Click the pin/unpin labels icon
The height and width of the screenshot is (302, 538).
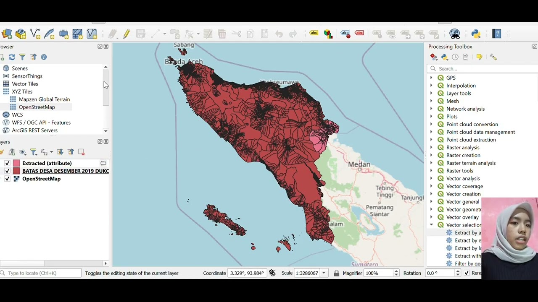click(x=345, y=34)
